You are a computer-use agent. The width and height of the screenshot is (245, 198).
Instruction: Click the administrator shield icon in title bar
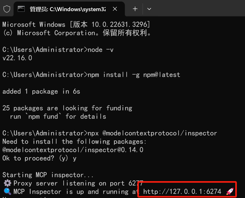(x=7, y=9)
